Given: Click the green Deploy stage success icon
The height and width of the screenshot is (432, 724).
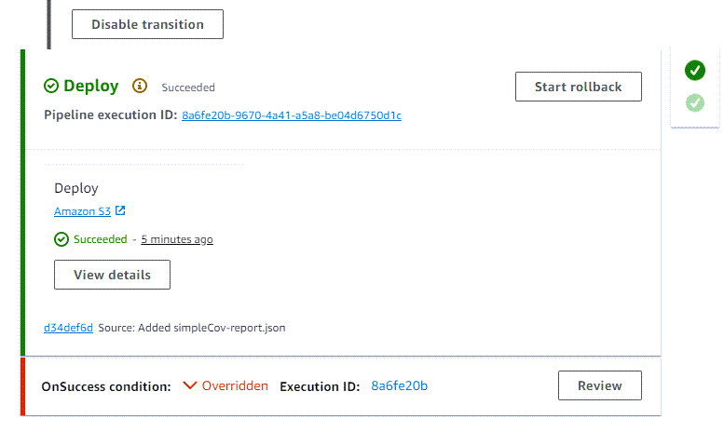Looking at the screenshot, I should point(51,86).
